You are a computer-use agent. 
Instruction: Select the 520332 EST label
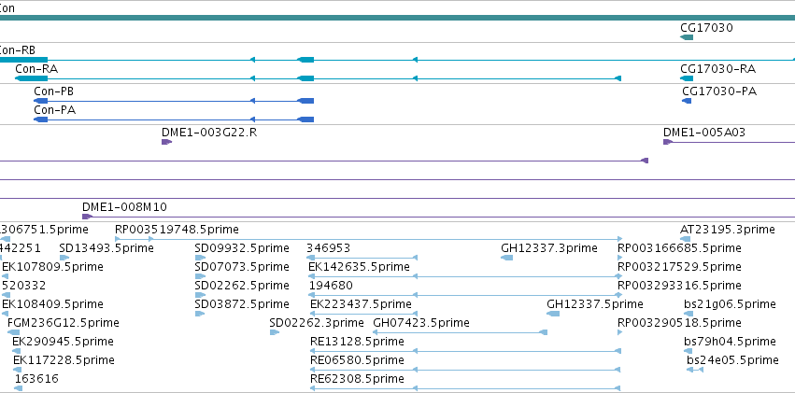click(24, 285)
